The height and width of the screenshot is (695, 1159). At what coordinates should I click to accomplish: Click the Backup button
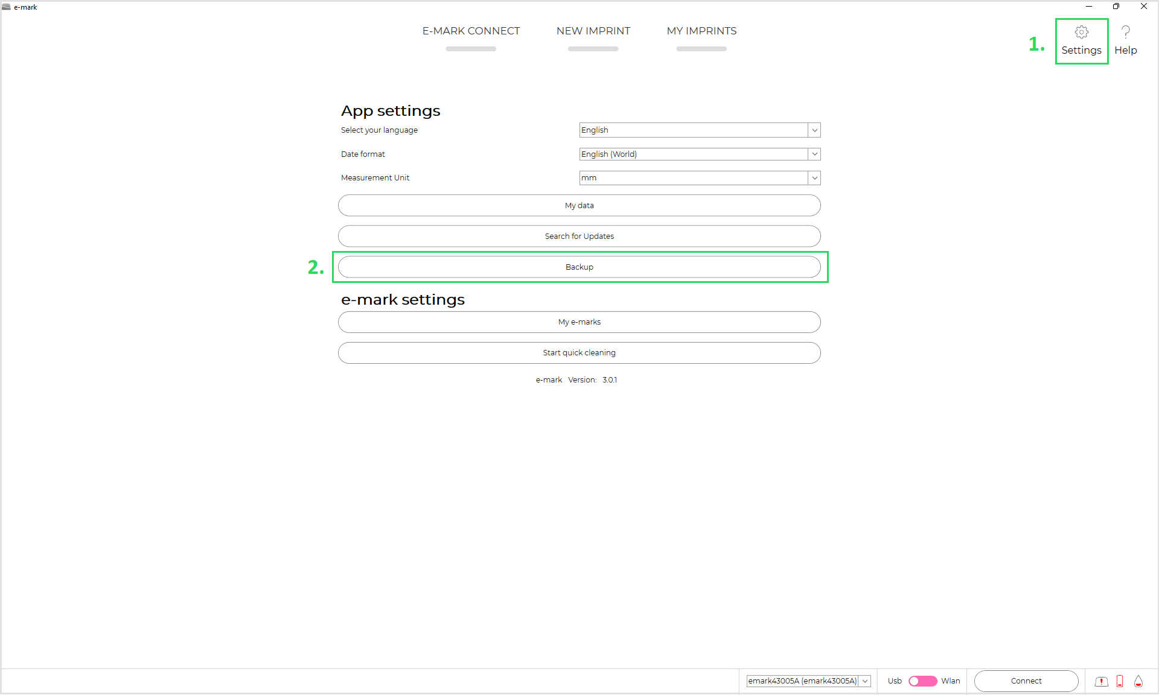pyautogui.click(x=579, y=267)
